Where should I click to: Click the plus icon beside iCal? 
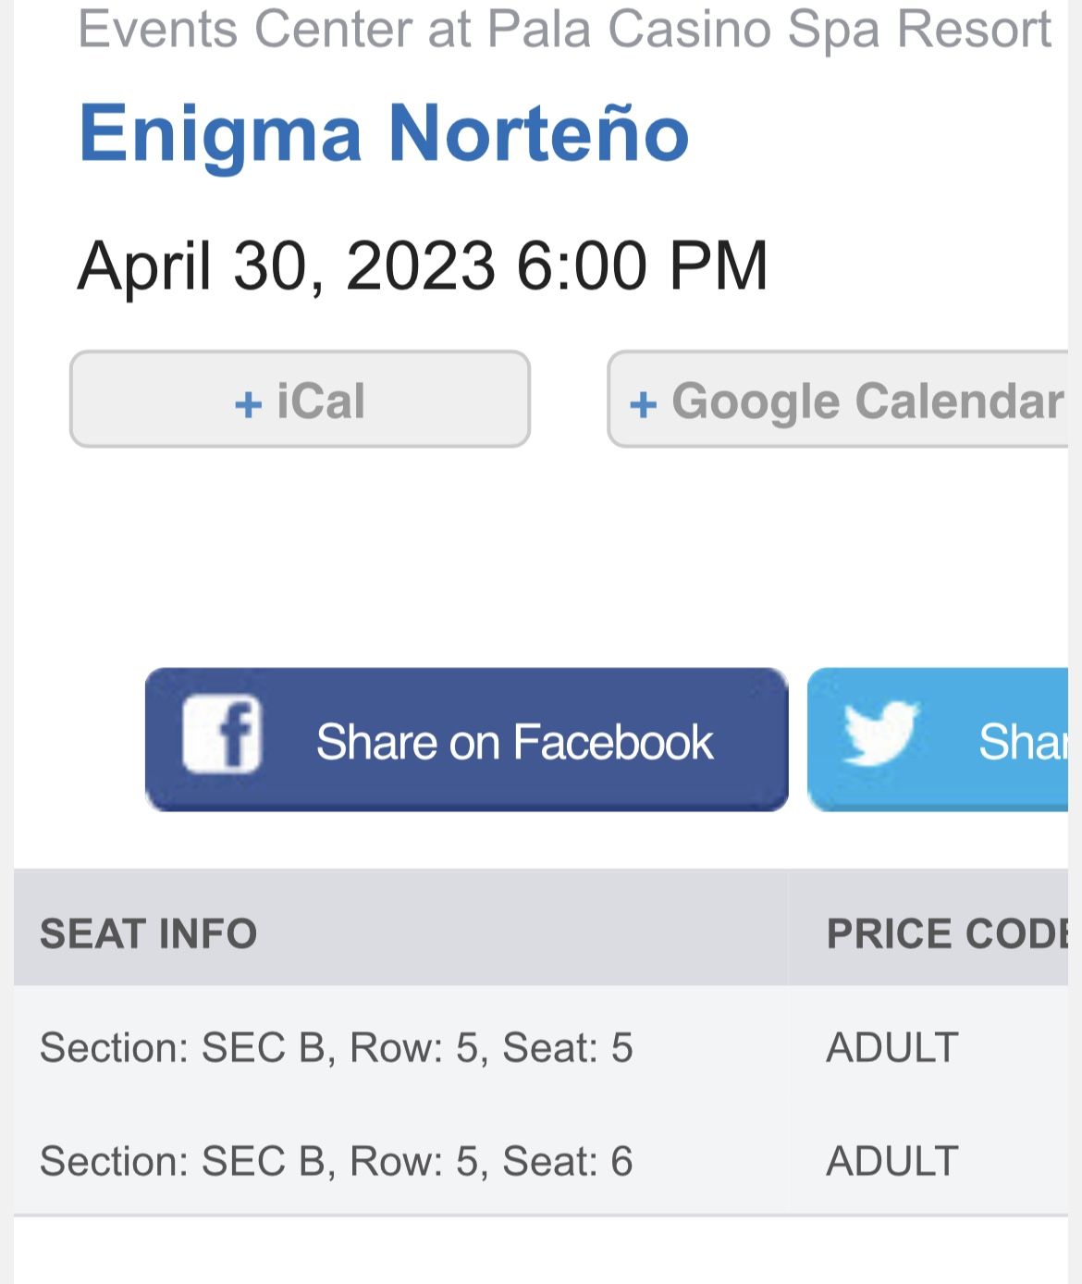(x=248, y=403)
